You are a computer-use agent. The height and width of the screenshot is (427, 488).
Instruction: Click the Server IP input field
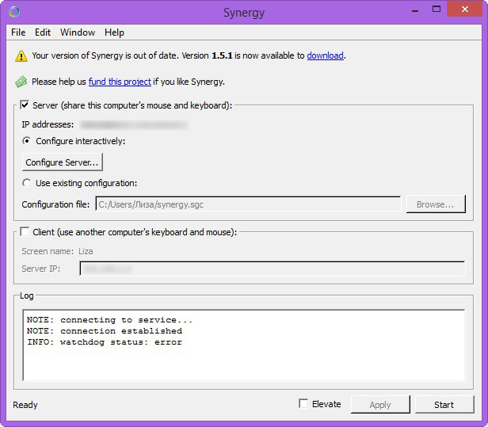point(273,269)
